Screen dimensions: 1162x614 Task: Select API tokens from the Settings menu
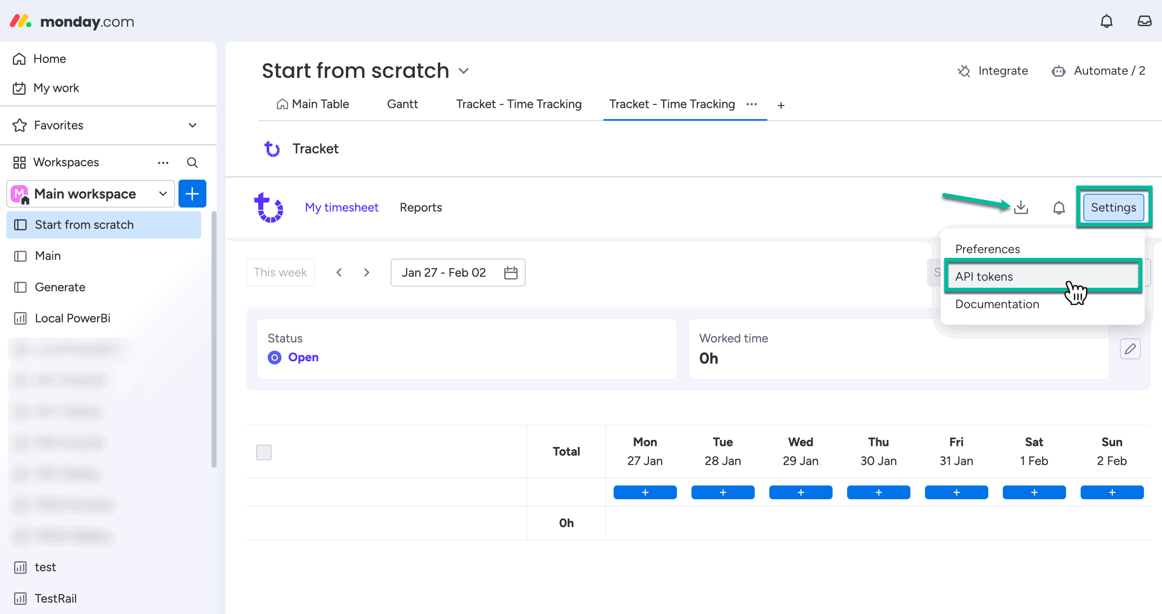point(984,276)
